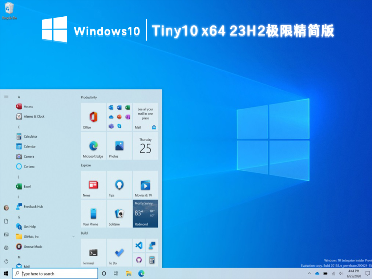Launch Office from the Productivity tiles
Screen dimensions: 372x279
93,117
